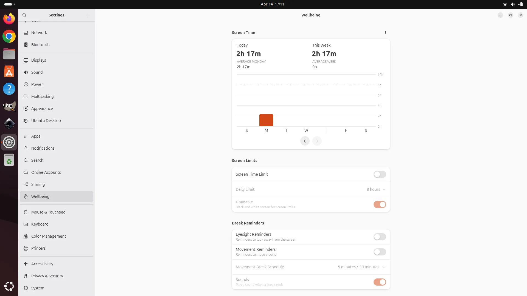Open system status menu in top bar
Viewport: 527px width, 296px height.
click(x=512, y=4)
